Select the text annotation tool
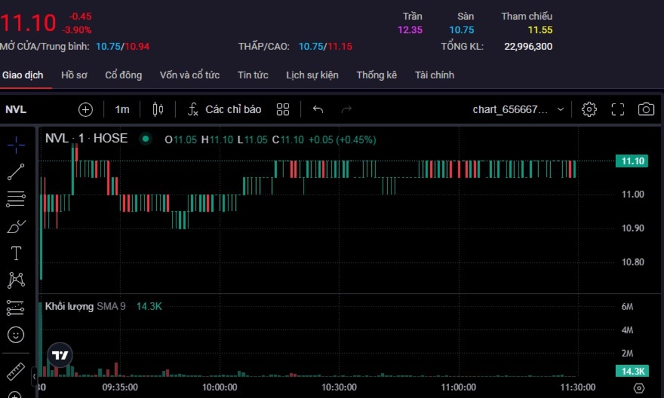Screen dimensions: 664x398 16,253
